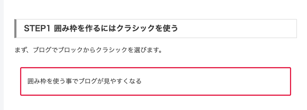
Task: Click the red box's right border line
Action: coord(290,81)
